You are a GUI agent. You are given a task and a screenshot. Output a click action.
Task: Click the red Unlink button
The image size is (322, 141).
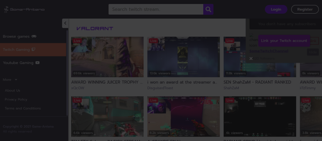pos(314,41)
